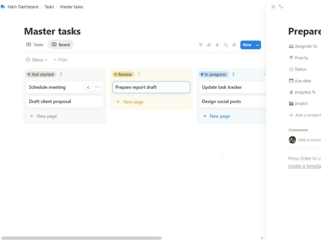Click the scrollbar right arrow
The height and width of the screenshot is (241, 321).
point(262,238)
